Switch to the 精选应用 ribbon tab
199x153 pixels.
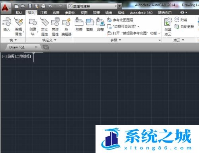tap(165, 13)
